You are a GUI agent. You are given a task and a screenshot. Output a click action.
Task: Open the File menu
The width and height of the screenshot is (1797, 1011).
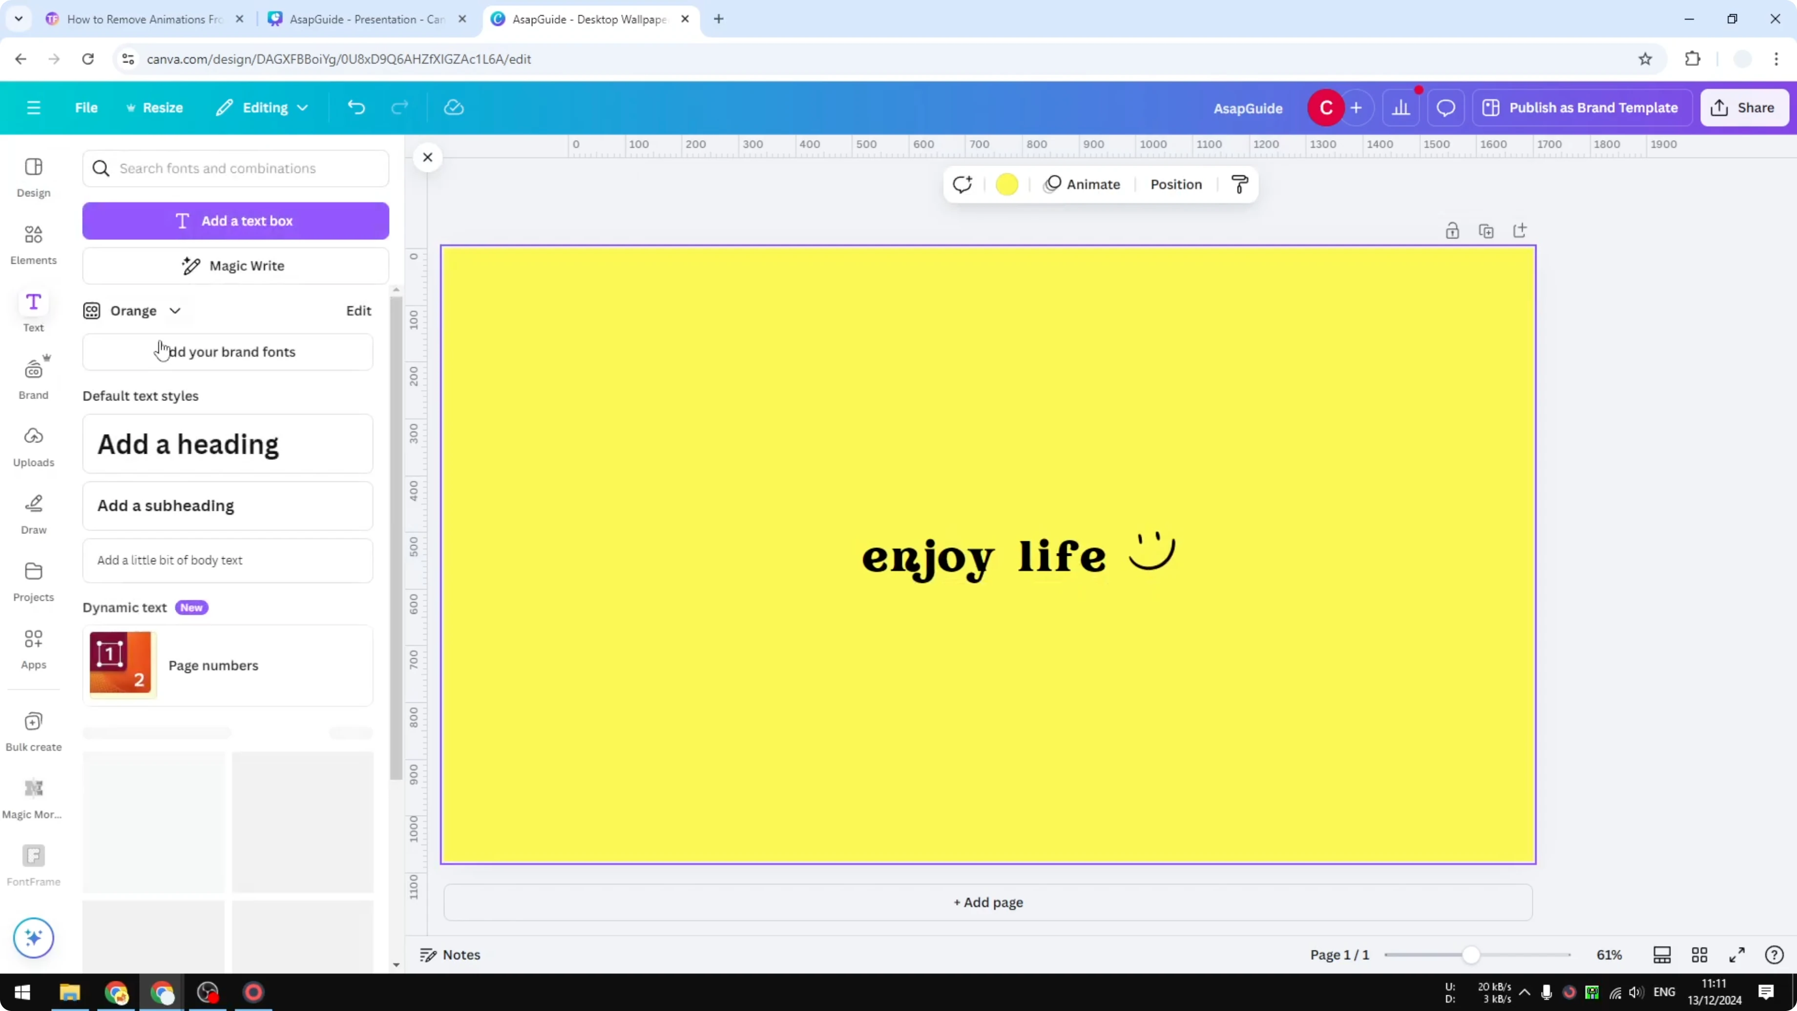coord(86,107)
